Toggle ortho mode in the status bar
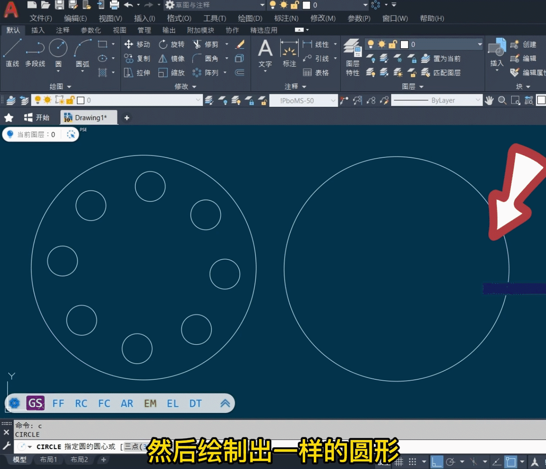 tap(437, 462)
